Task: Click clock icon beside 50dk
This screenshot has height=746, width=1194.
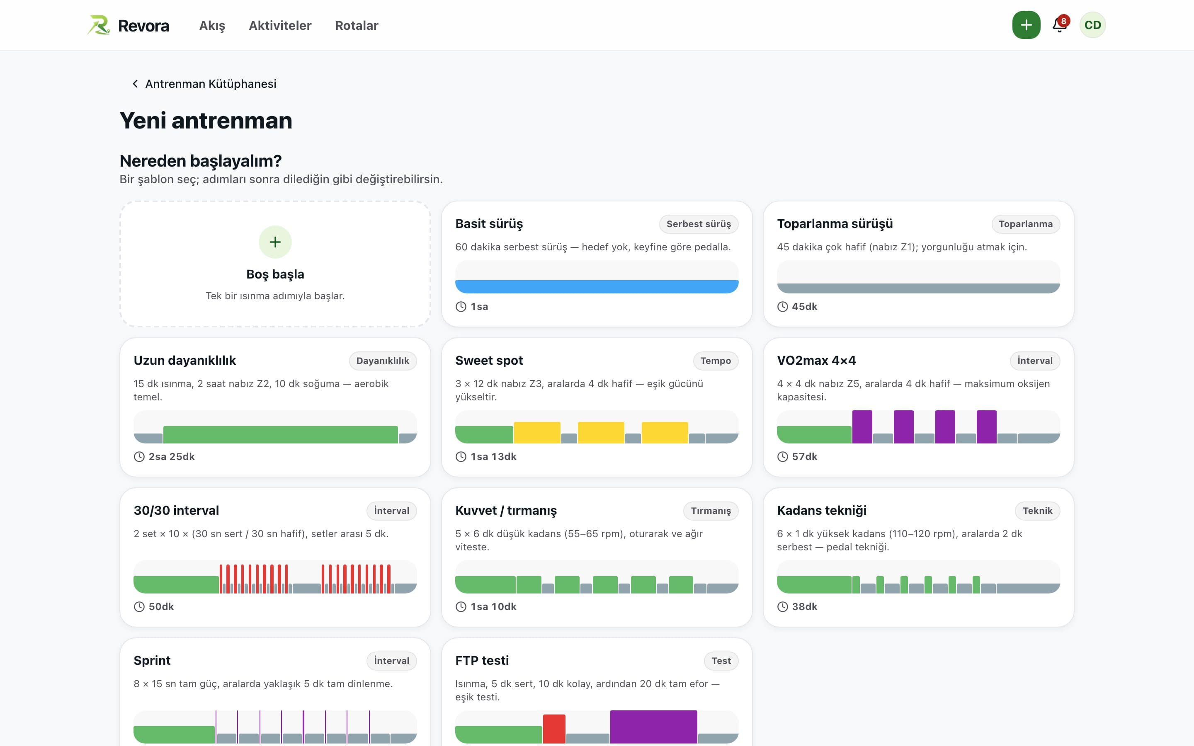Action: pyautogui.click(x=139, y=606)
